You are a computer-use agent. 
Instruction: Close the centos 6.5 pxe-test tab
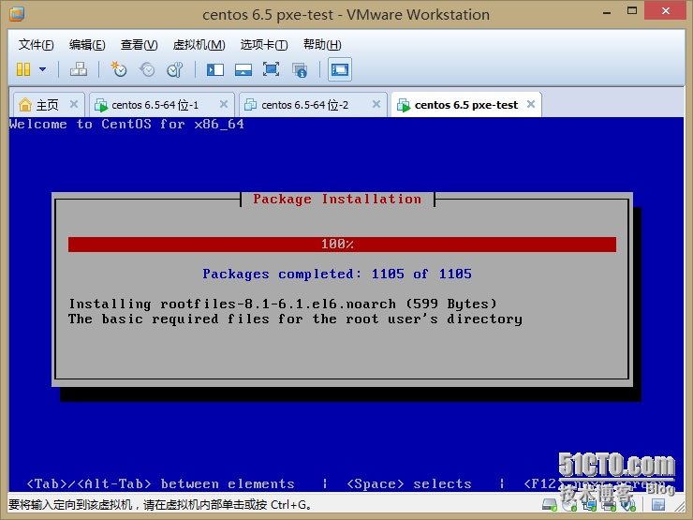point(531,104)
